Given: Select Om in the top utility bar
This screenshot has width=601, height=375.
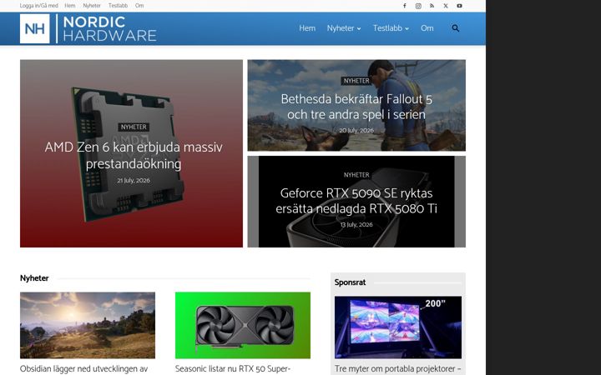Looking at the screenshot, I should 139,6.
